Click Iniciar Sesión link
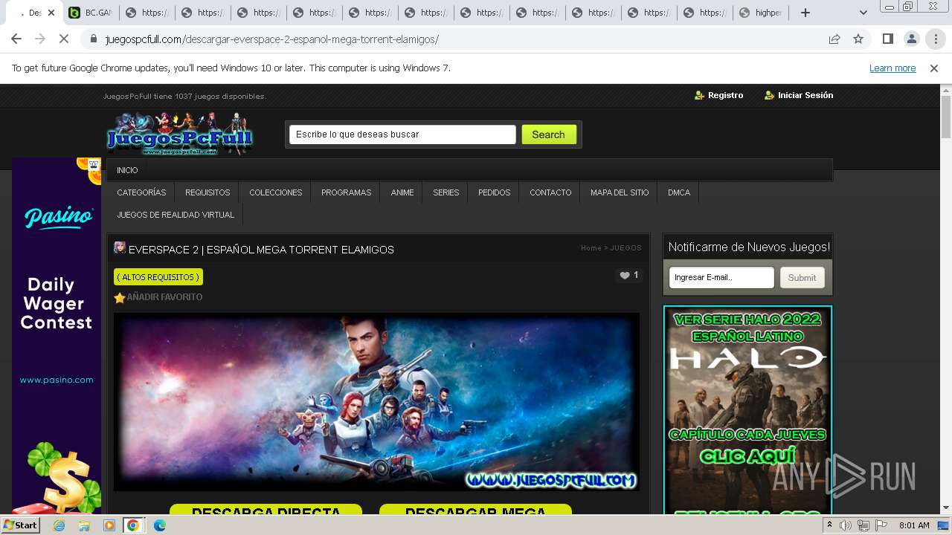 coord(799,95)
